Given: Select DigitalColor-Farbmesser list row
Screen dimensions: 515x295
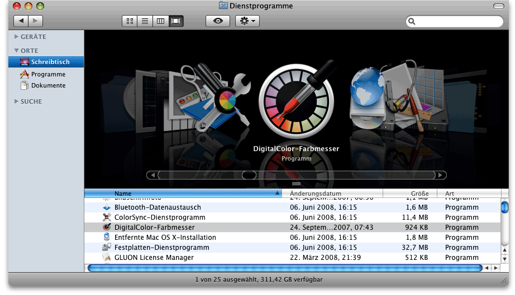Looking at the screenshot, I should pyautogui.click(x=292, y=228).
